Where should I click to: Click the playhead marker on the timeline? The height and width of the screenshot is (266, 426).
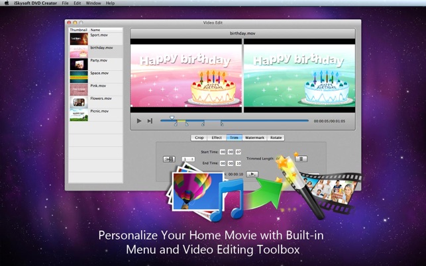pyautogui.click(x=172, y=118)
